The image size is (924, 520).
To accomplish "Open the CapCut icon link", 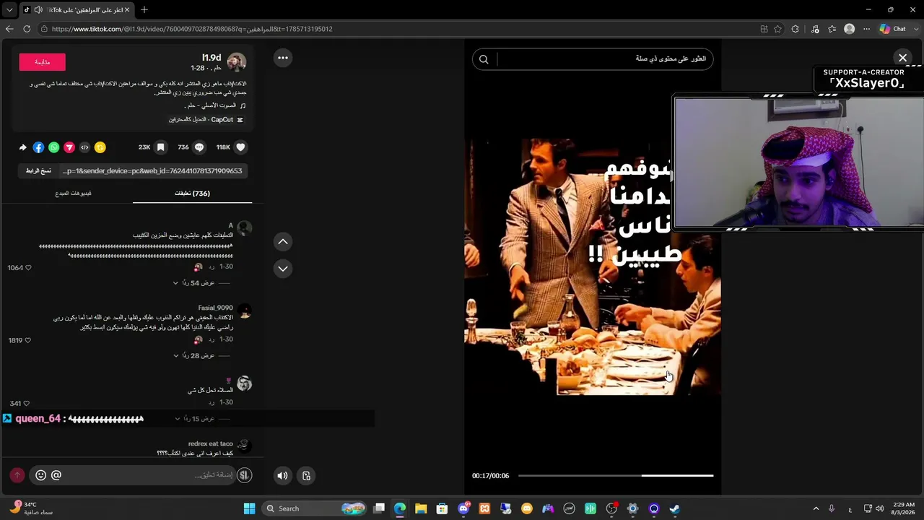I will coord(240,120).
